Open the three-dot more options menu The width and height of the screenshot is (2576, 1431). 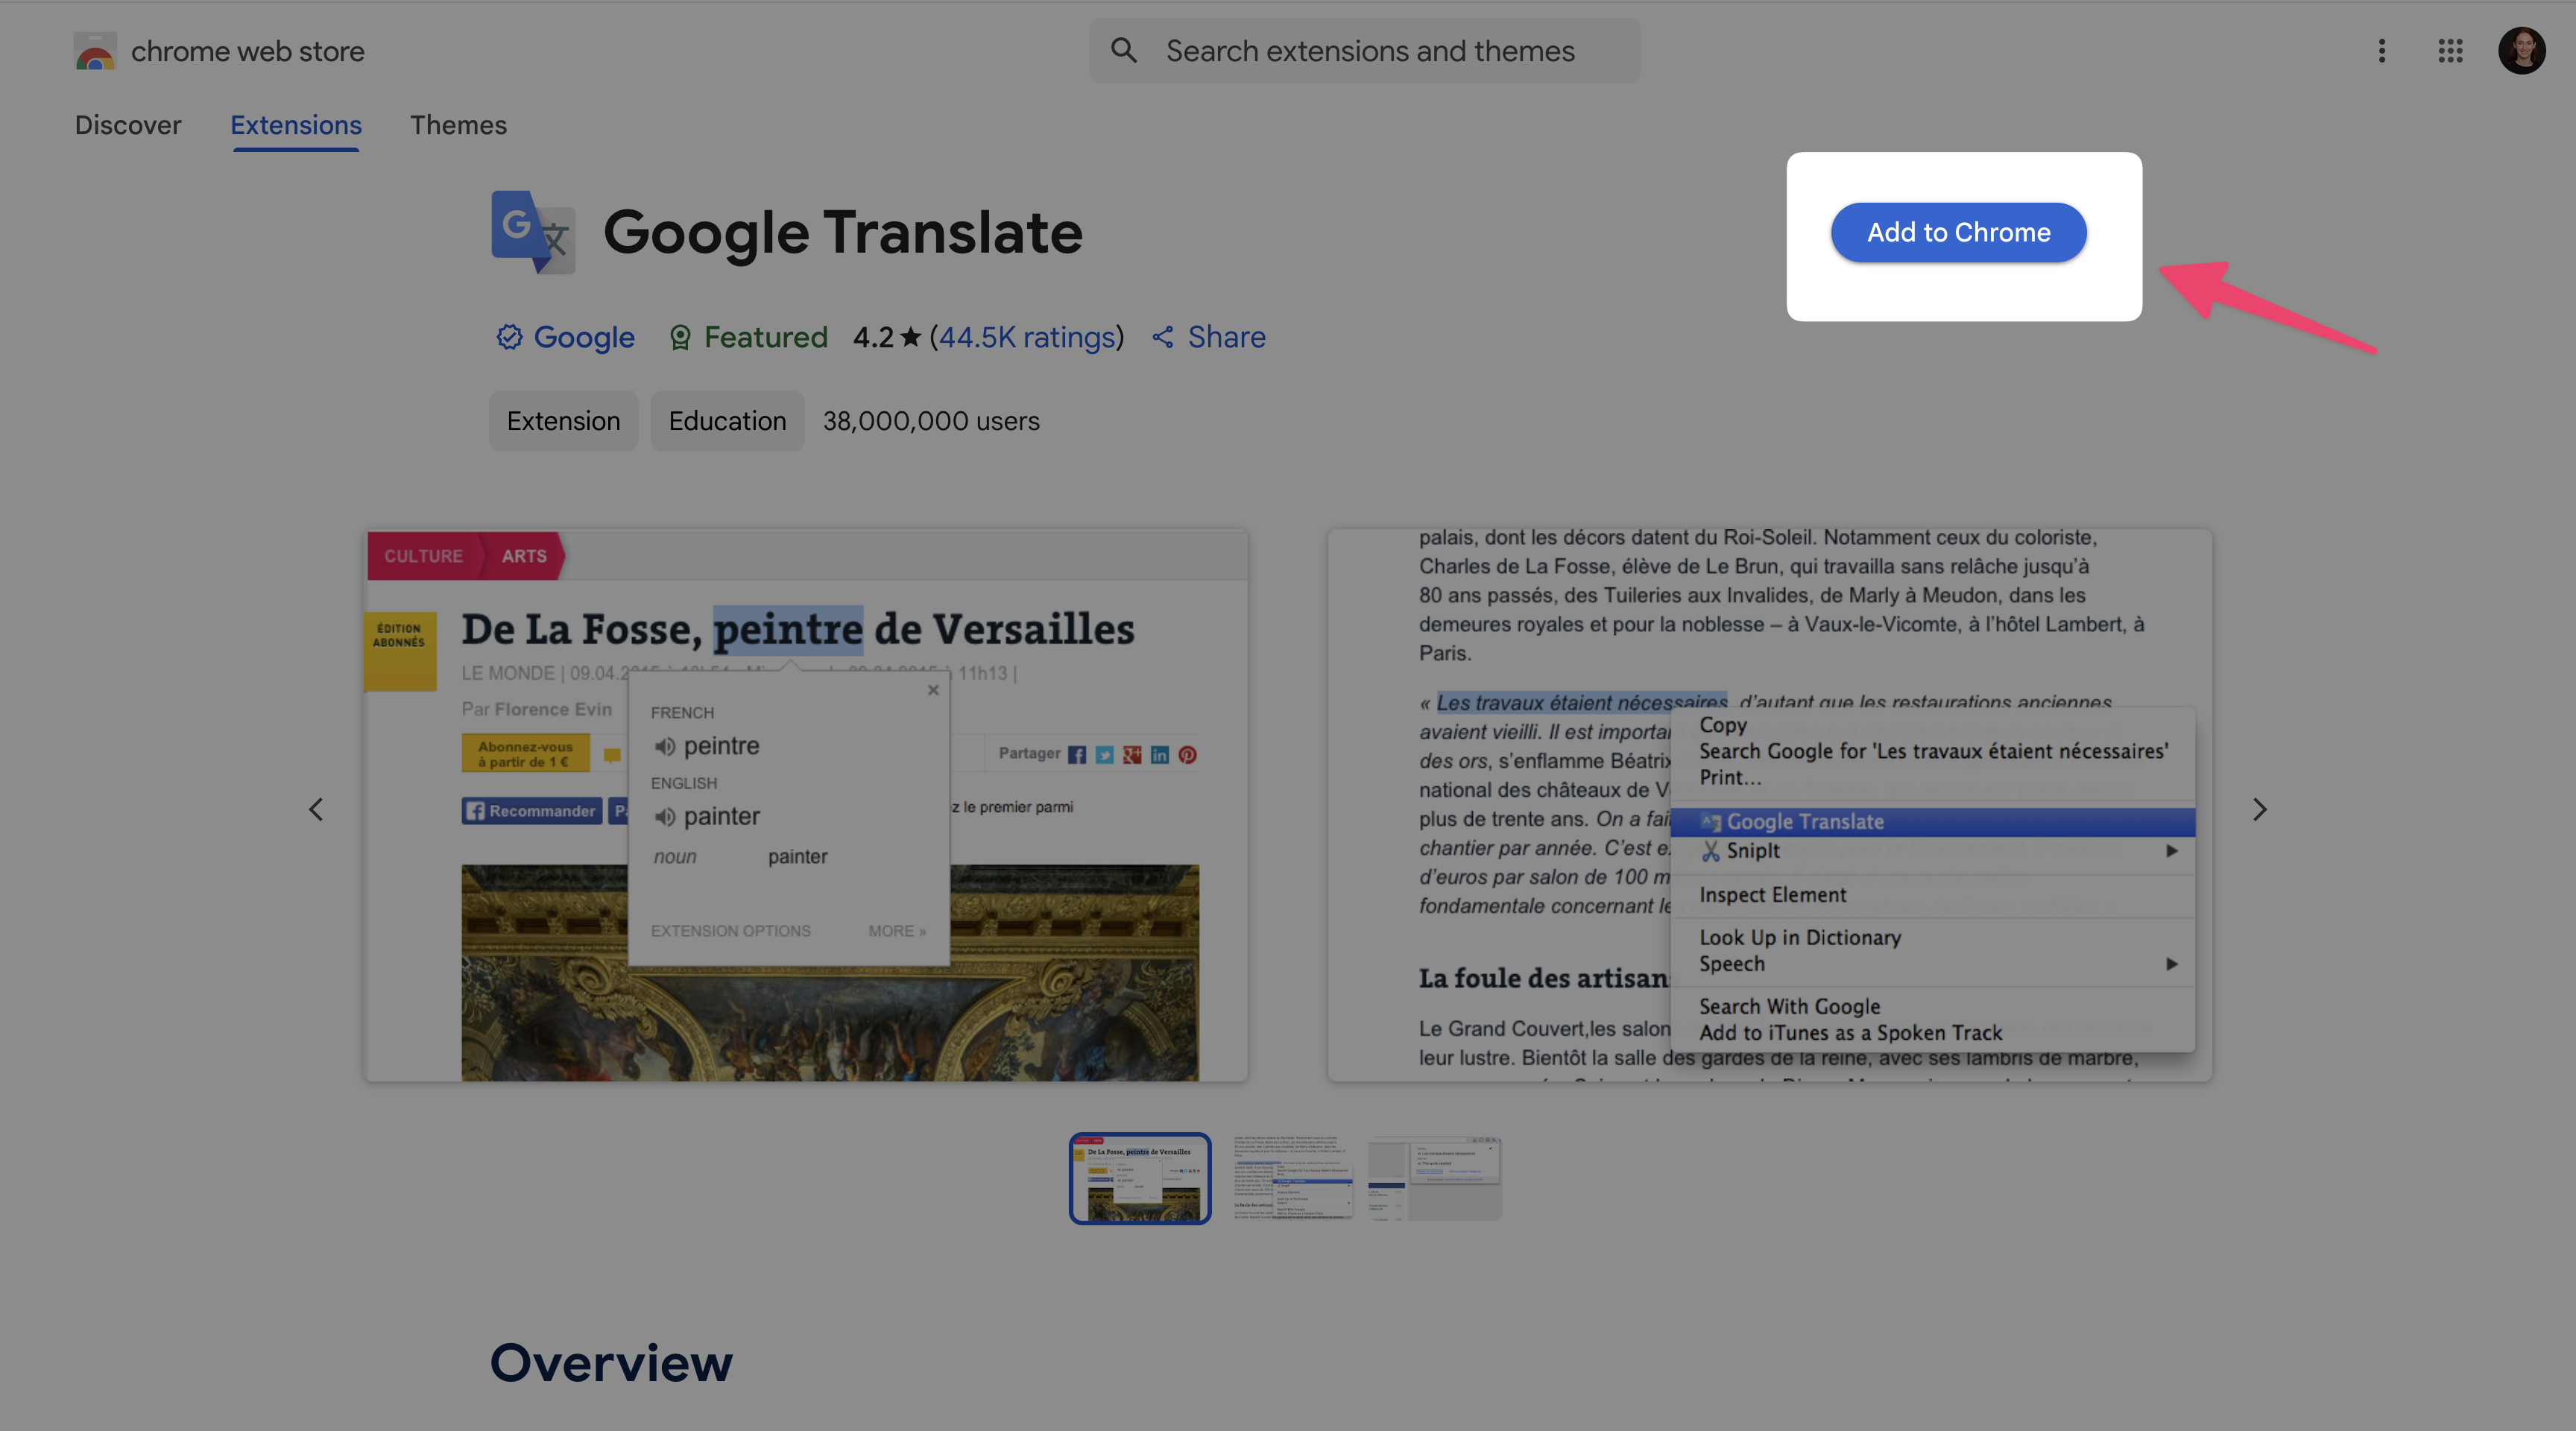click(x=2381, y=50)
